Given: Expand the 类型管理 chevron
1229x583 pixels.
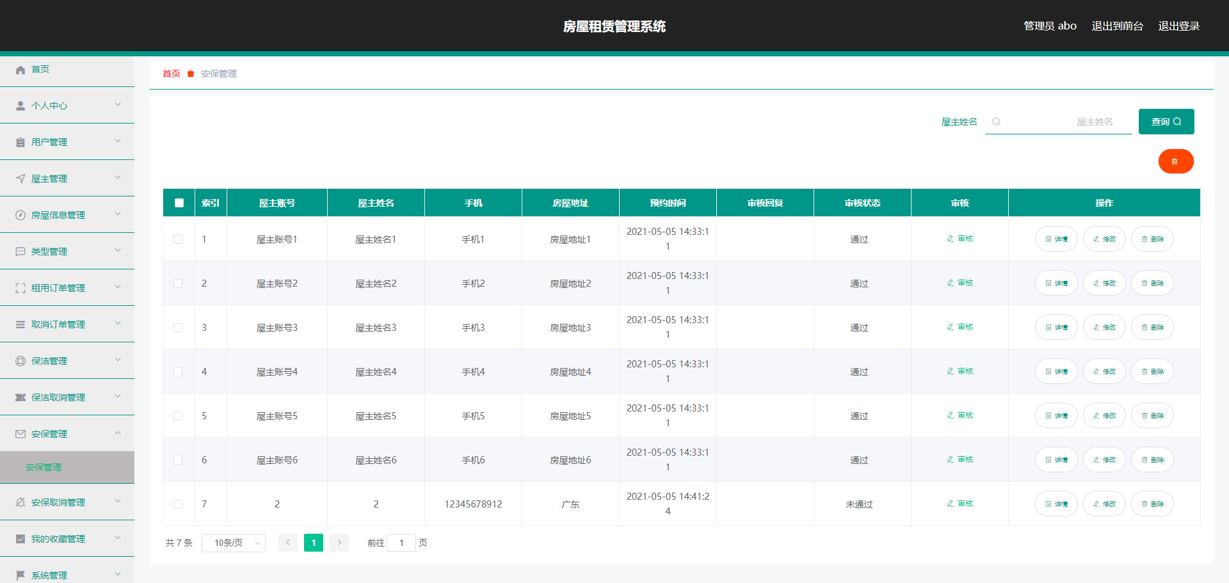Looking at the screenshot, I should pos(118,250).
